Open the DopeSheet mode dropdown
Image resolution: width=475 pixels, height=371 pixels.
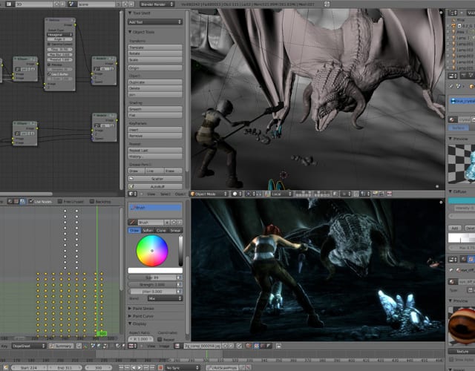28,346
